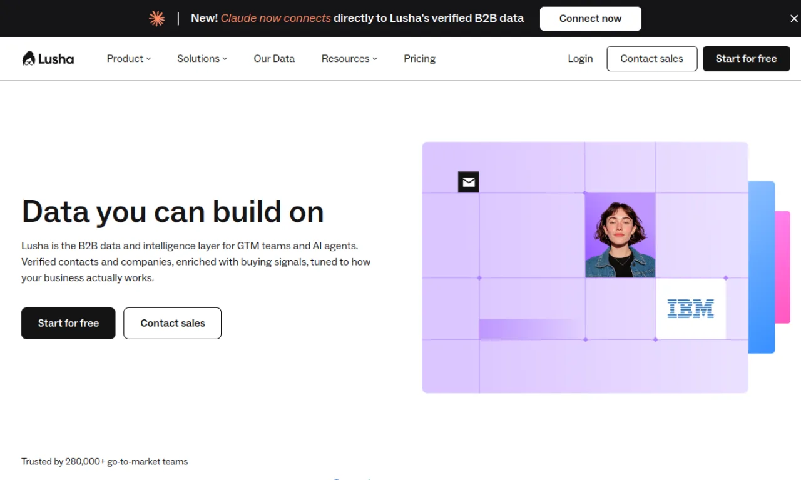The image size is (801, 480).
Task: Expand the Solutions dropdown menu
Action: [x=202, y=59]
